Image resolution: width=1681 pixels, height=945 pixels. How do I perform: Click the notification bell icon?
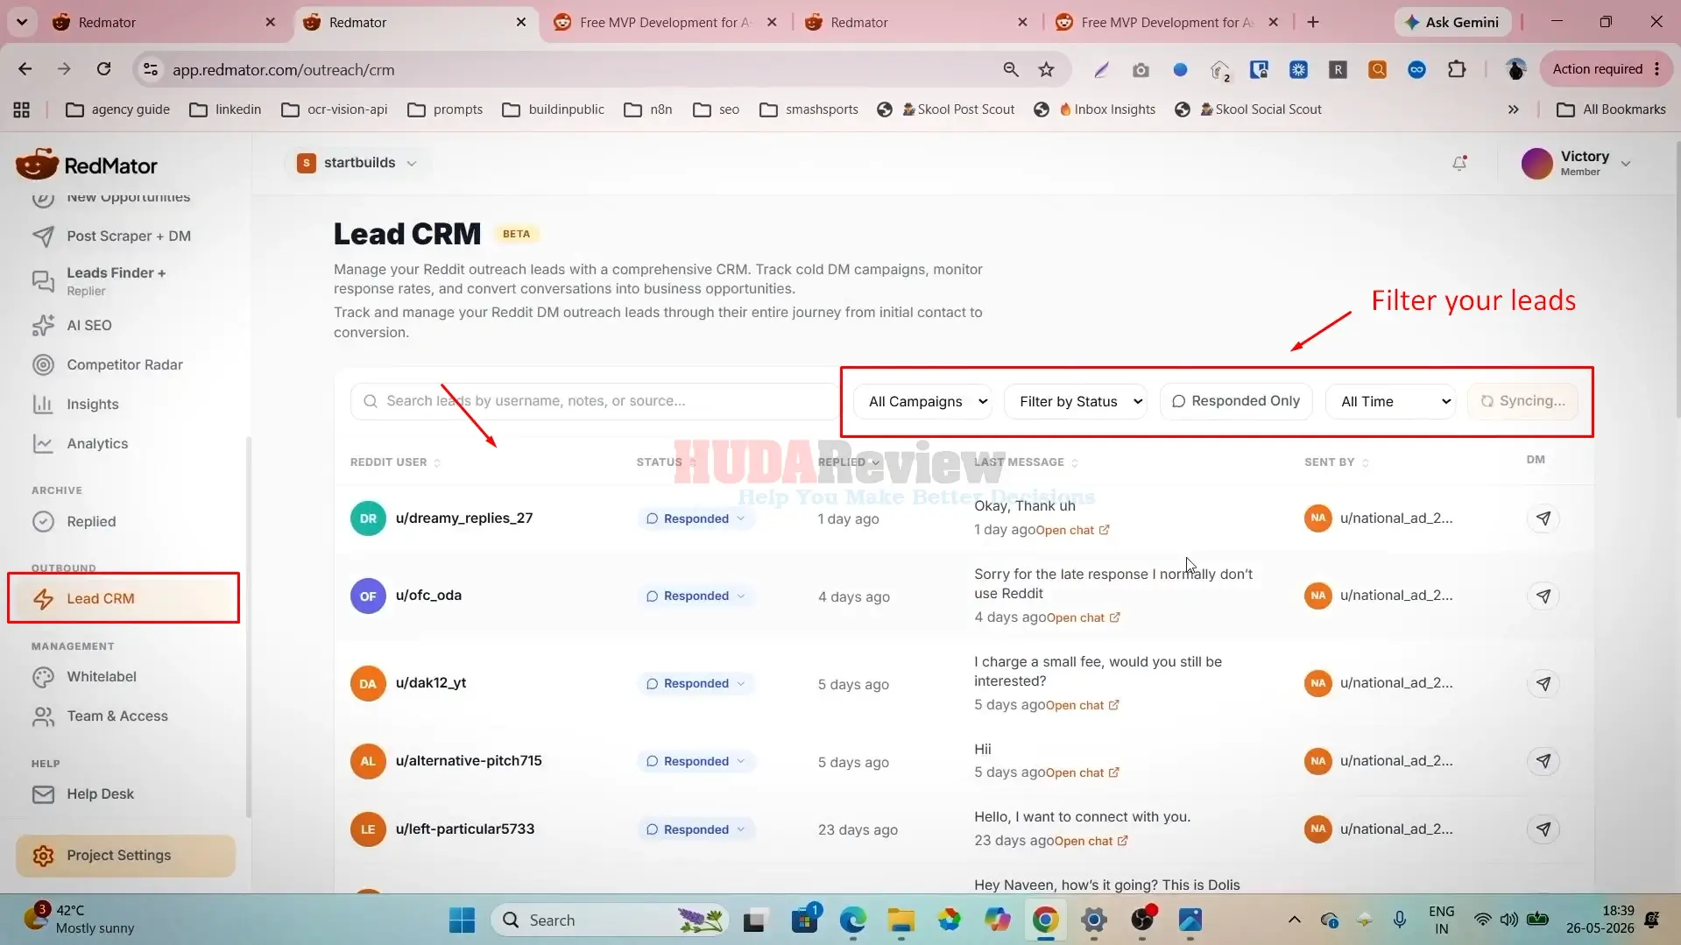pos(1459,163)
